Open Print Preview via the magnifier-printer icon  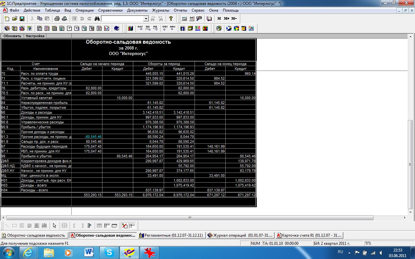point(65,19)
